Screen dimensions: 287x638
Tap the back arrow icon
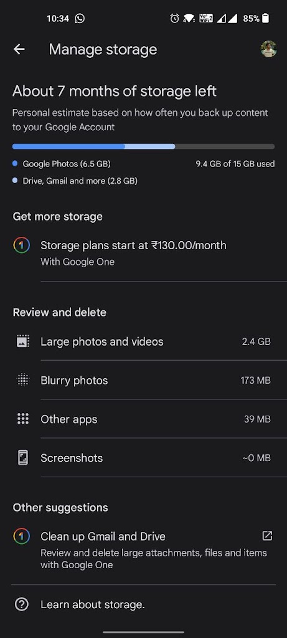[19, 49]
